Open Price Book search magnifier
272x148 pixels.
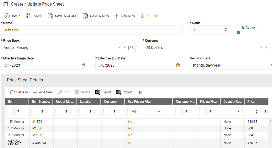click(132, 47)
